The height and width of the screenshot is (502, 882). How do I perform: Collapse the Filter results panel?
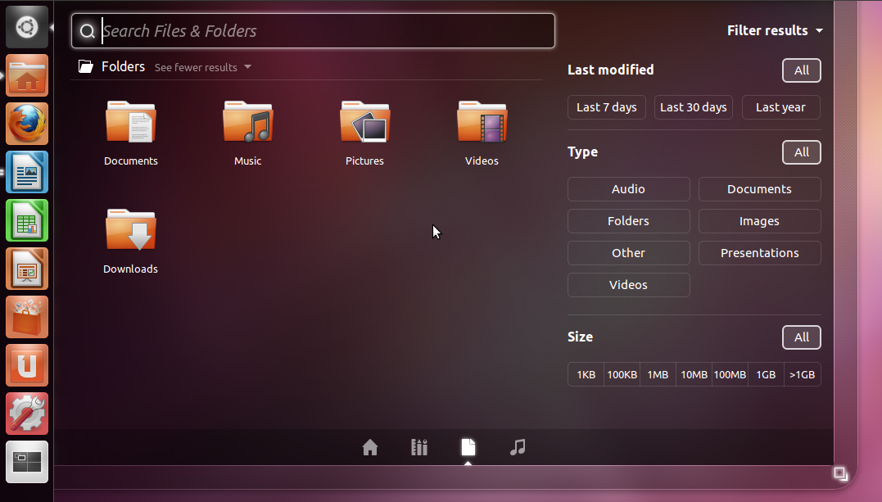click(x=774, y=31)
